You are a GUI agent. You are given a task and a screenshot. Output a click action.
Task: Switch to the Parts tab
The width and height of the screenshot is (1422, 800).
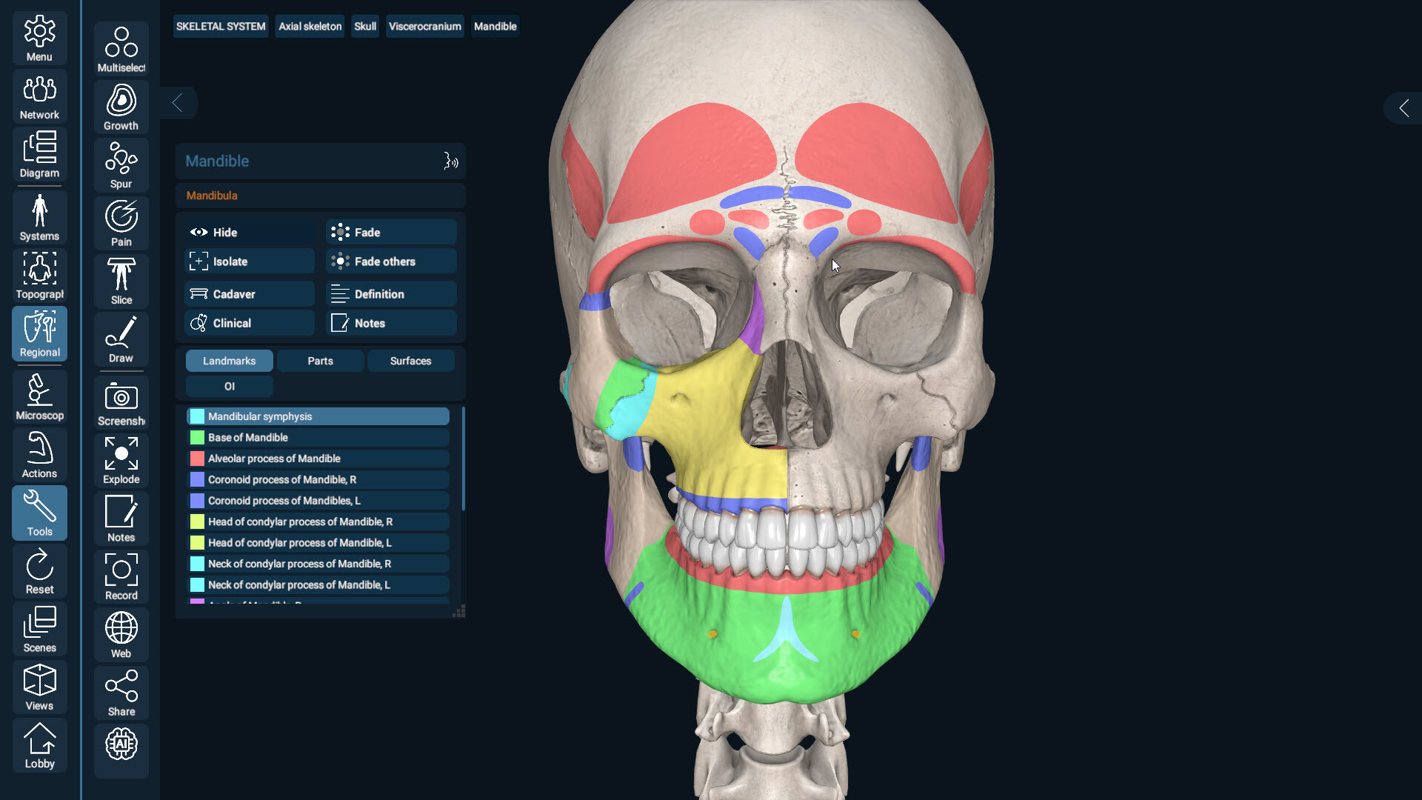pos(319,361)
